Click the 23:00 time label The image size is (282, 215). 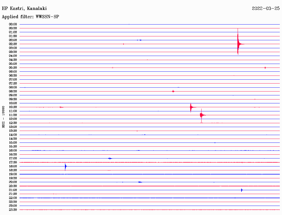(13, 206)
